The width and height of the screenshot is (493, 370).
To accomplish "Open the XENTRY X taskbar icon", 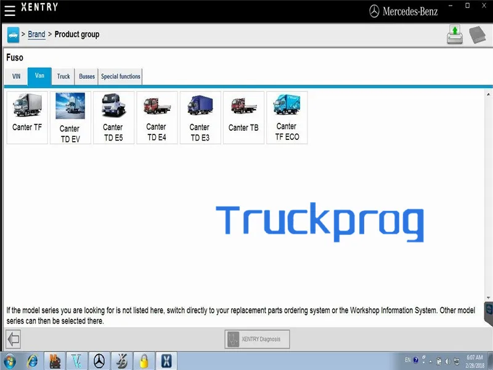I will click(166, 361).
